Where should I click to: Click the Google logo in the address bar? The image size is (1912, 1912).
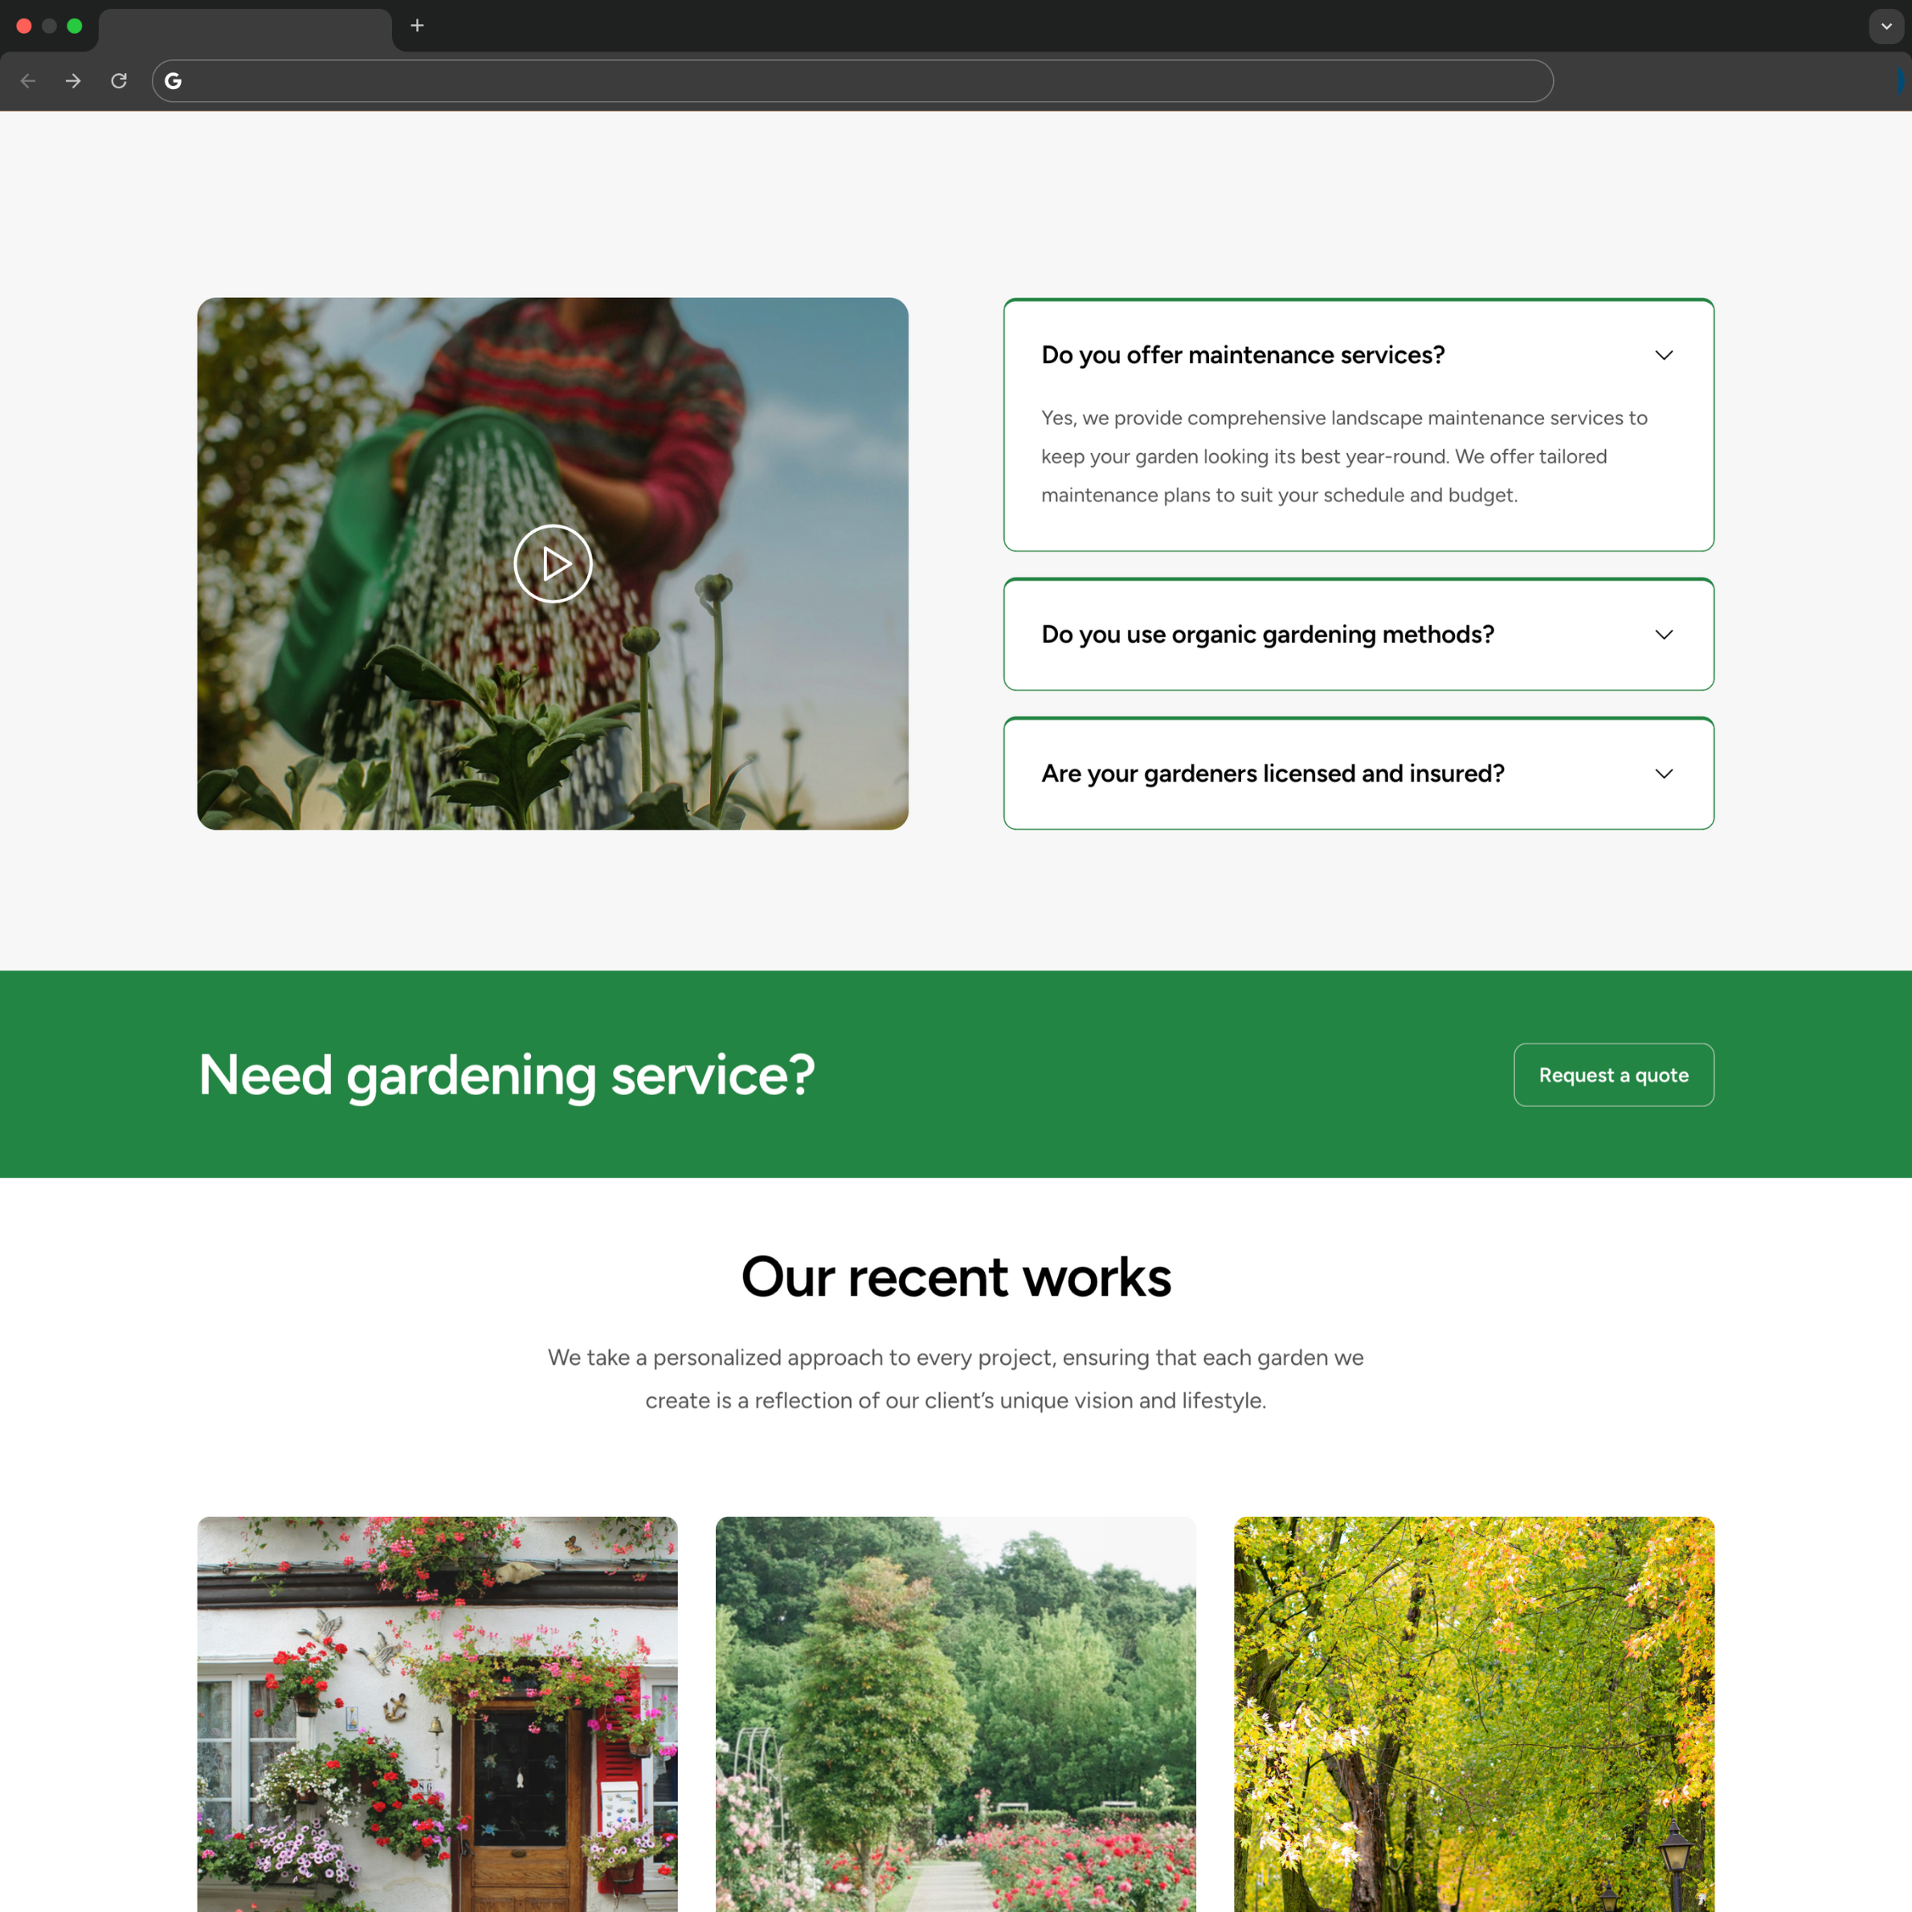tap(174, 81)
